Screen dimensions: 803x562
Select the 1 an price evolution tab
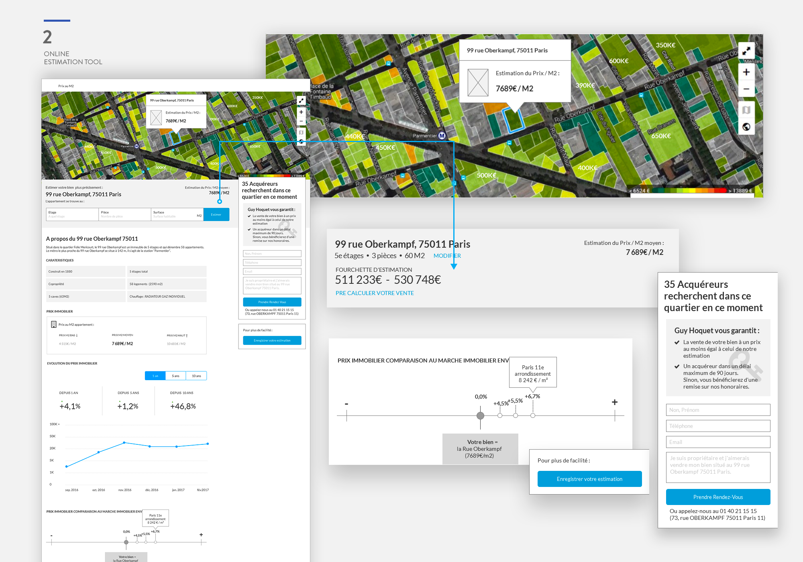155,375
